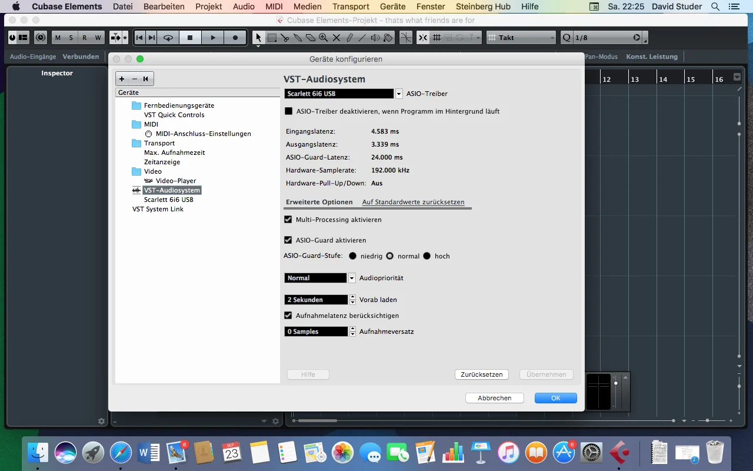The width and height of the screenshot is (753, 471).
Task: Open the Takt grid type dropdown
Action: (x=521, y=38)
